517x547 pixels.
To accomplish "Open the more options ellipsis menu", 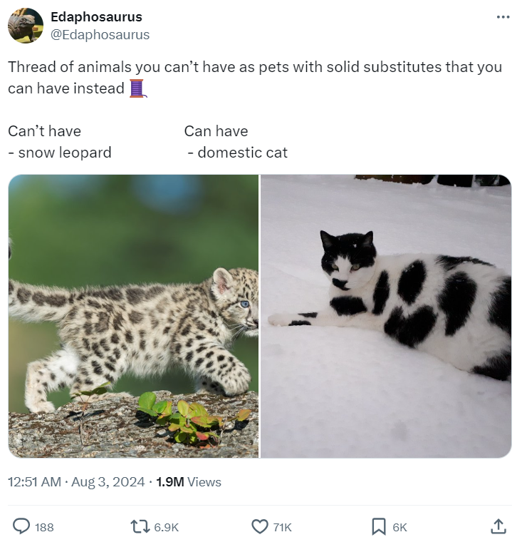I will [x=503, y=17].
